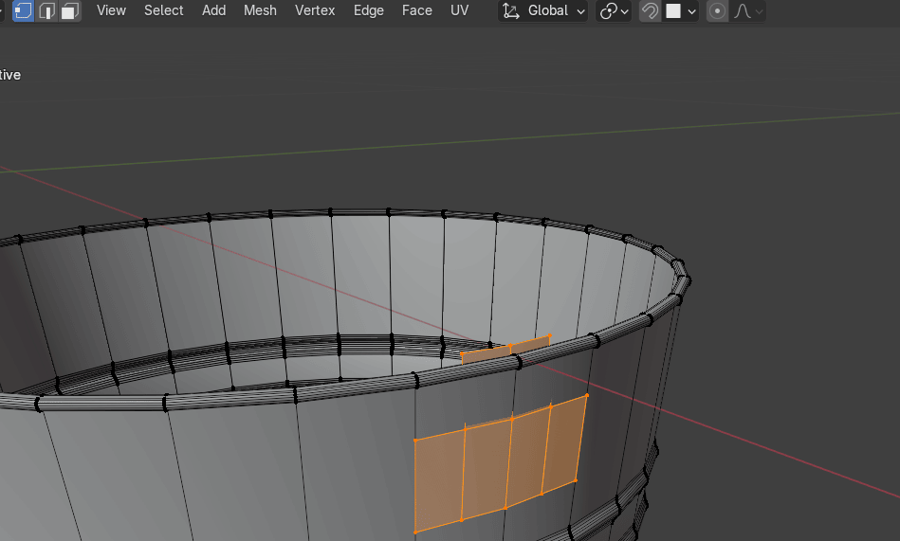Toggle proportional editing on

pos(718,11)
